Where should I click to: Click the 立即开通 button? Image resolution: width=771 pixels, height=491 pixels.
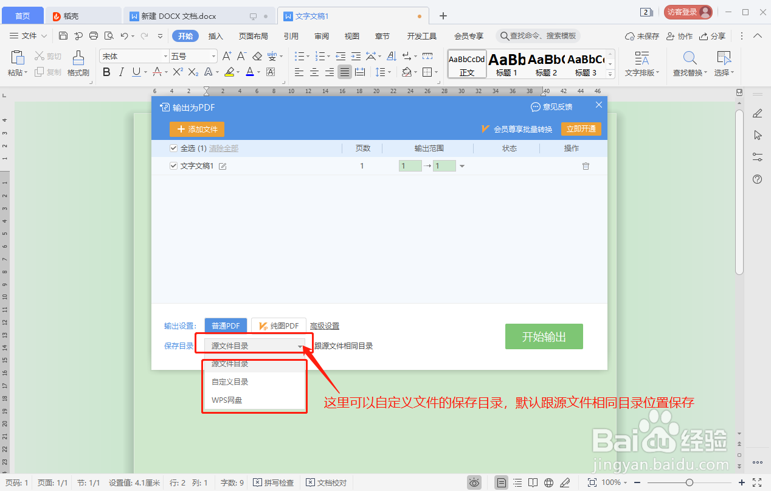click(581, 129)
